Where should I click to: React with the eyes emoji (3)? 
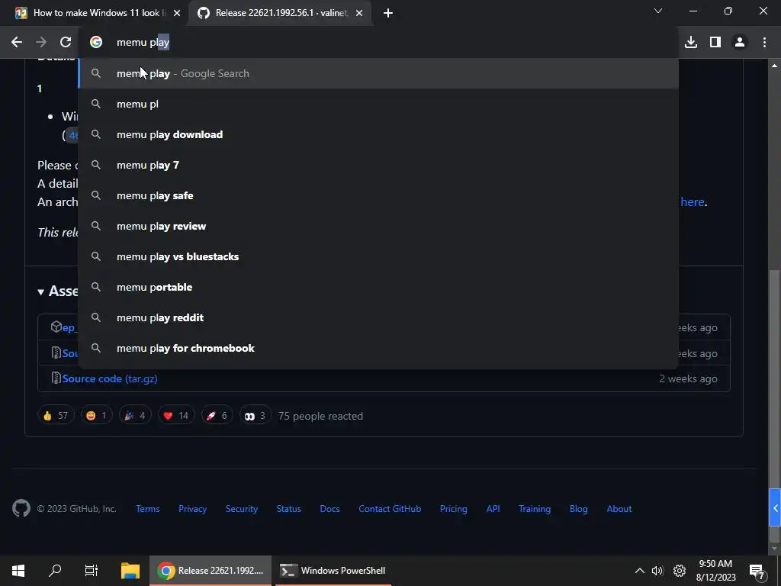click(256, 416)
